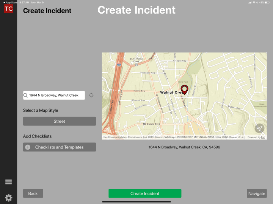Viewport: 273px width, 204px height.
Task: Open the hamburger menu in sidebar
Action: [8, 182]
